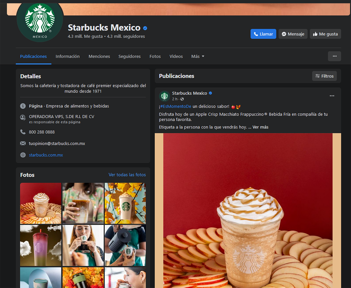Screen dimensions: 351x288
Task: Open the coffee pouring into mug thumbnail
Action: pyautogui.click(x=125, y=245)
